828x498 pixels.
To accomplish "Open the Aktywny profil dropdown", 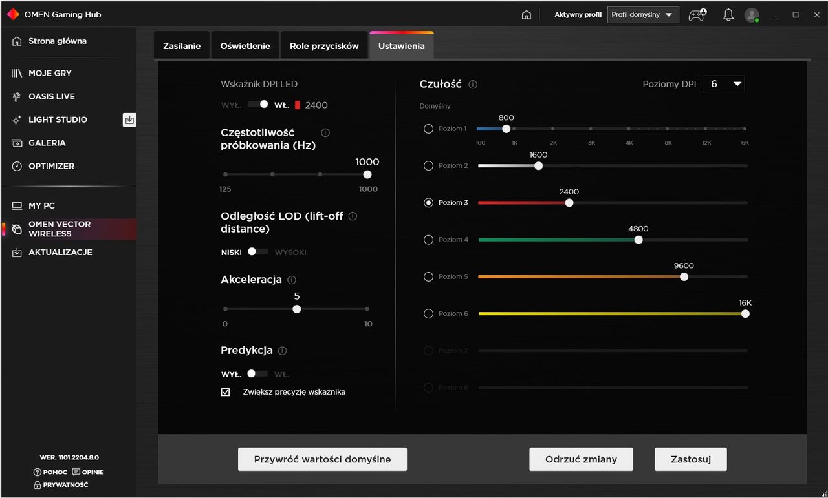I will point(643,15).
